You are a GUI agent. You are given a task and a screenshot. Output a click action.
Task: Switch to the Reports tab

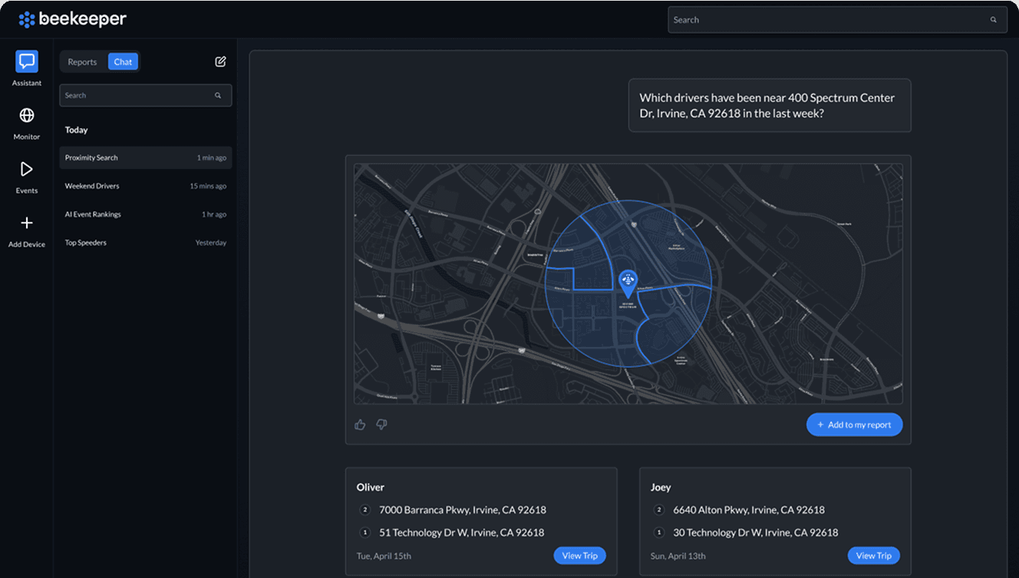click(x=82, y=61)
